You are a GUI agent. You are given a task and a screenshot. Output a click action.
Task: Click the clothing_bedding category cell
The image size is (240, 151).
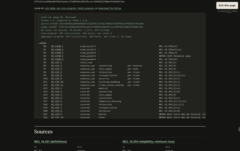[109, 82]
